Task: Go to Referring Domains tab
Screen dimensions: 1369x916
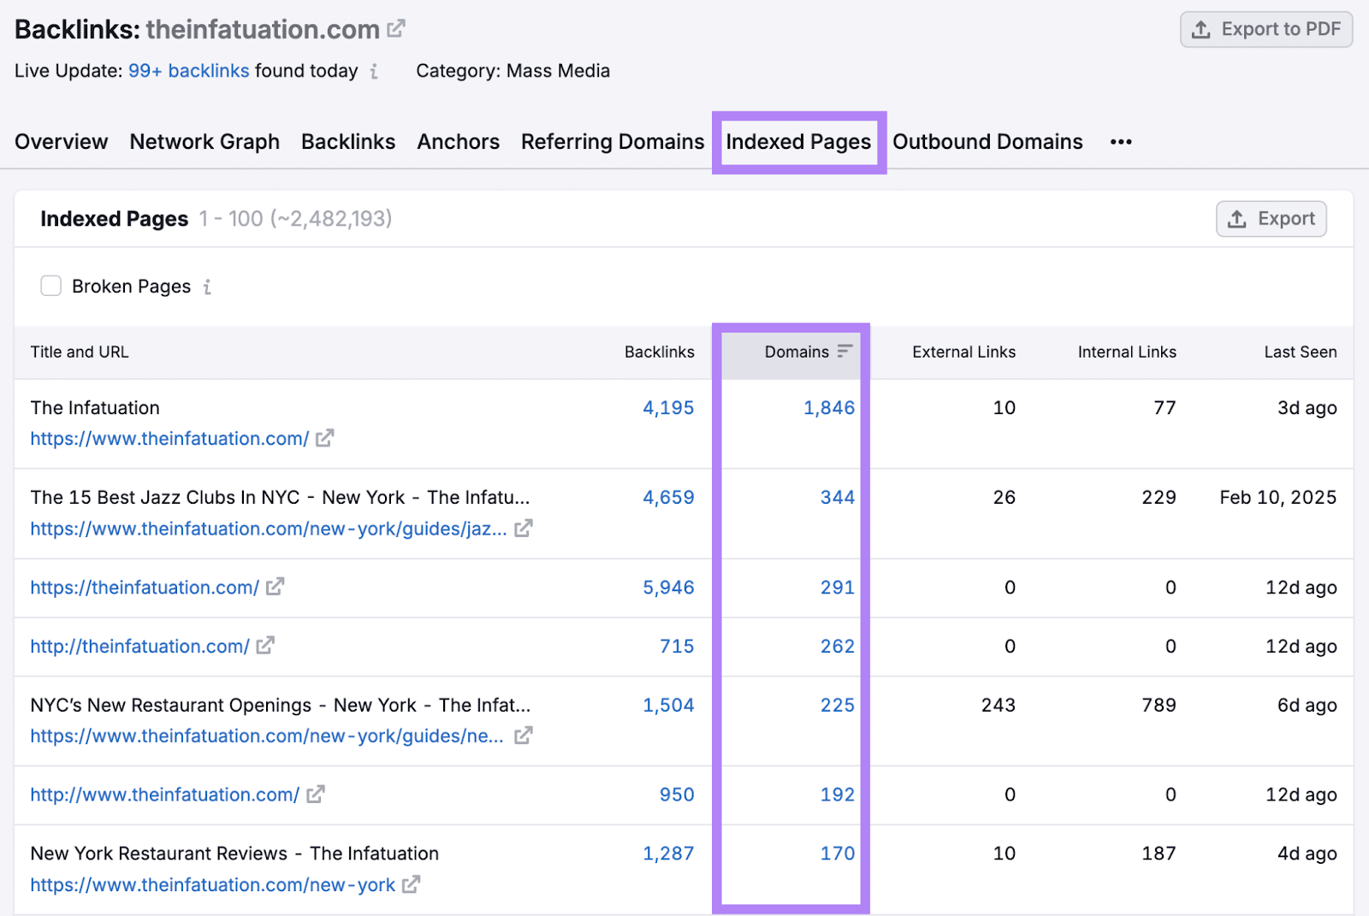Action: coord(613,142)
